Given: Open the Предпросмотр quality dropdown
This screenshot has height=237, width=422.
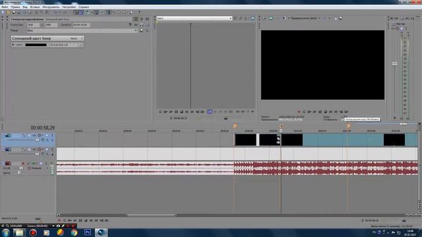Looking at the screenshot, I should [x=305, y=18].
